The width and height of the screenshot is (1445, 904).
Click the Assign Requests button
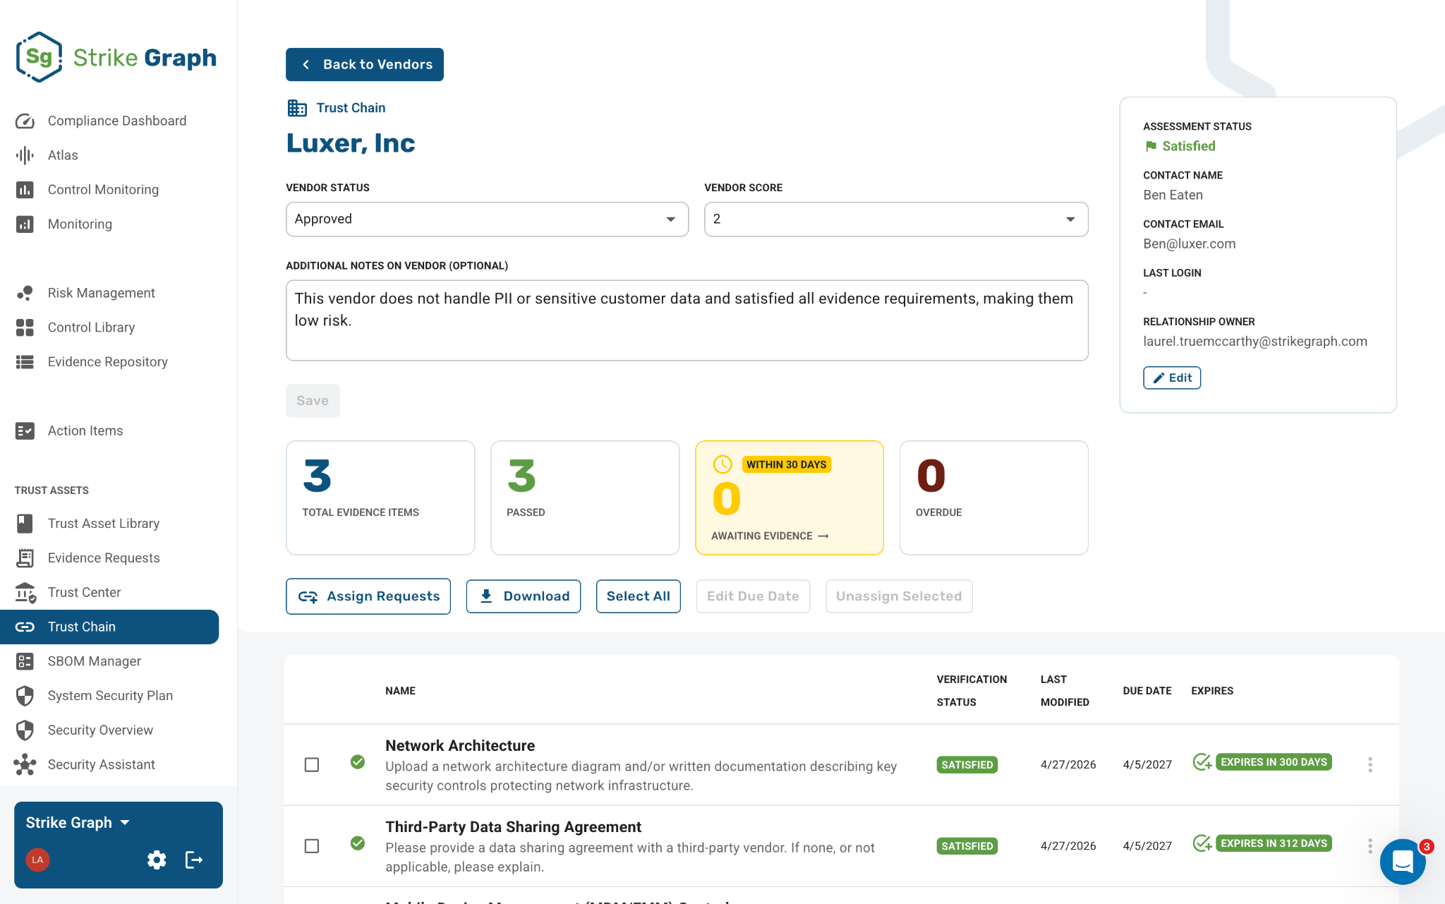[x=368, y=597]
